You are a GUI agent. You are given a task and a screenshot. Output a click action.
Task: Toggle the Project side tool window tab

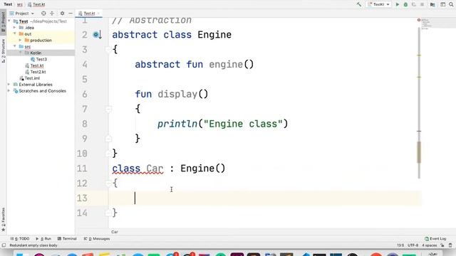tap(3, 22)
